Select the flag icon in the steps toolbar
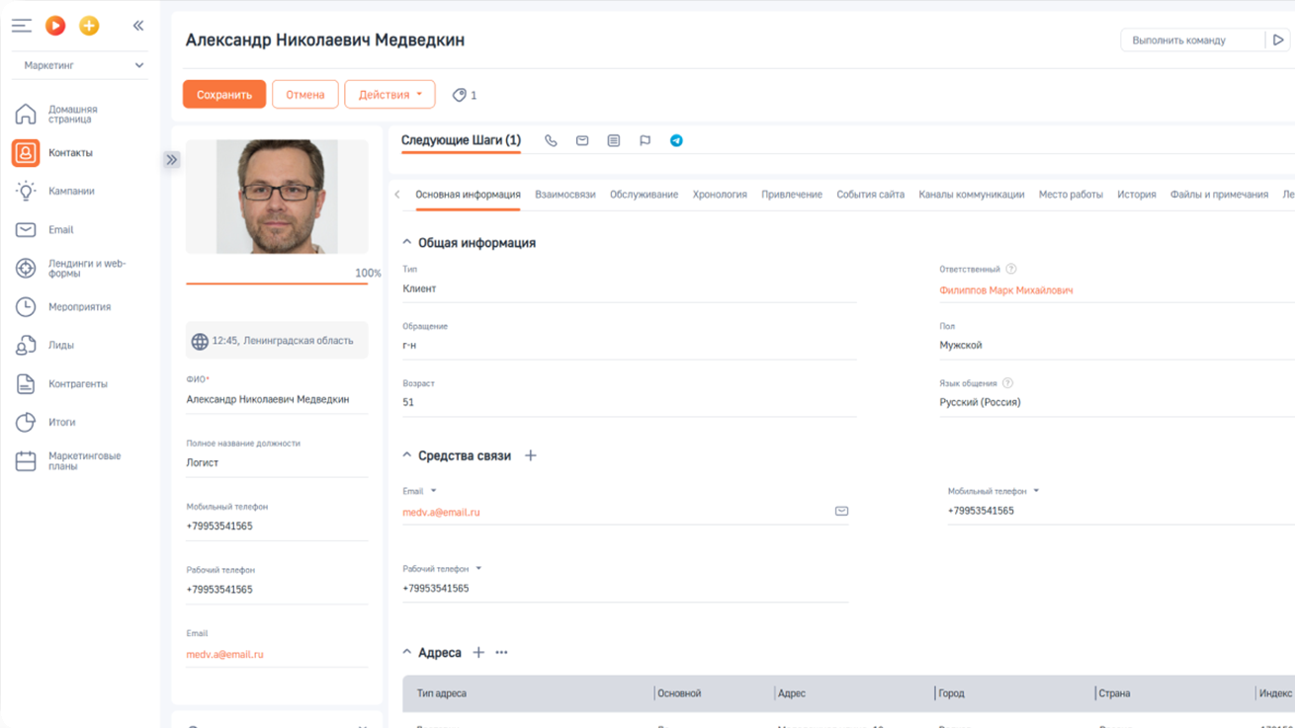 click(646, 140)
